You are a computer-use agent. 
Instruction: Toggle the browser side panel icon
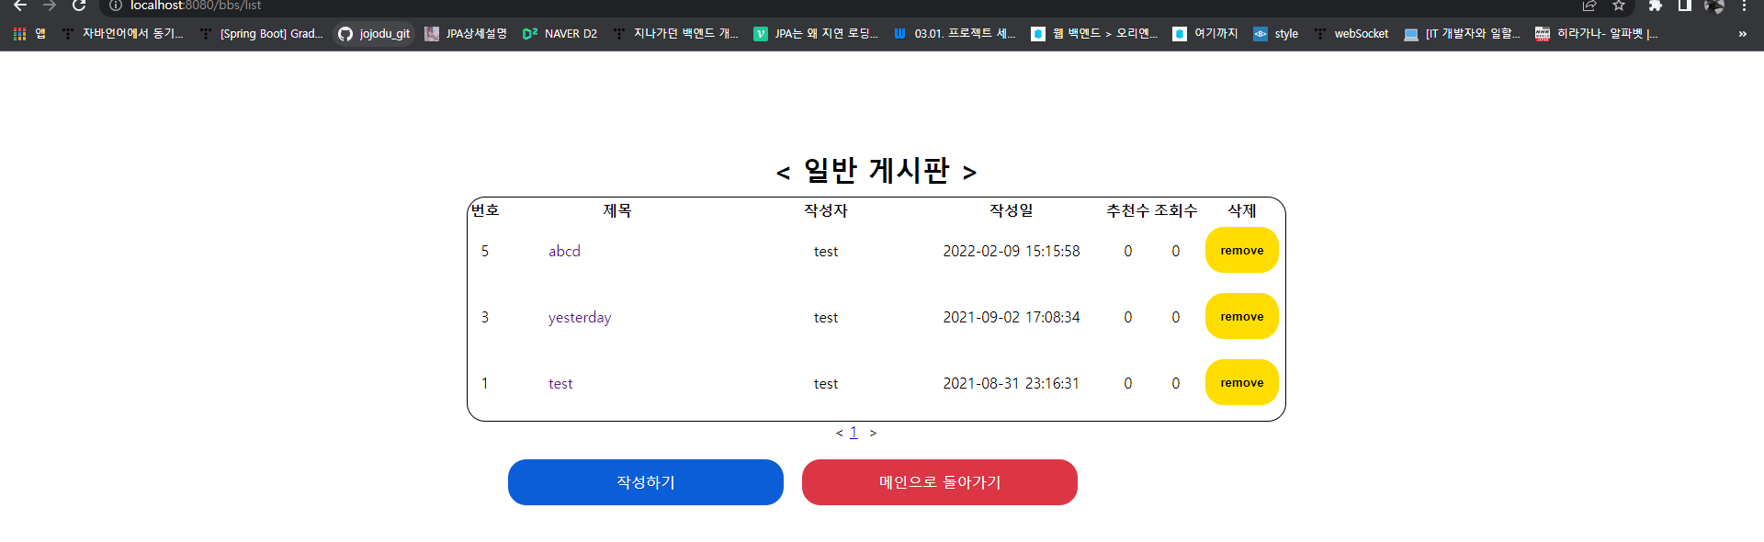coord(1685,6)
